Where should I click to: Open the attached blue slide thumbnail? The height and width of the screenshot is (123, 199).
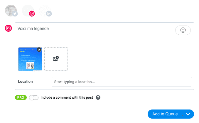pos(30,61)
